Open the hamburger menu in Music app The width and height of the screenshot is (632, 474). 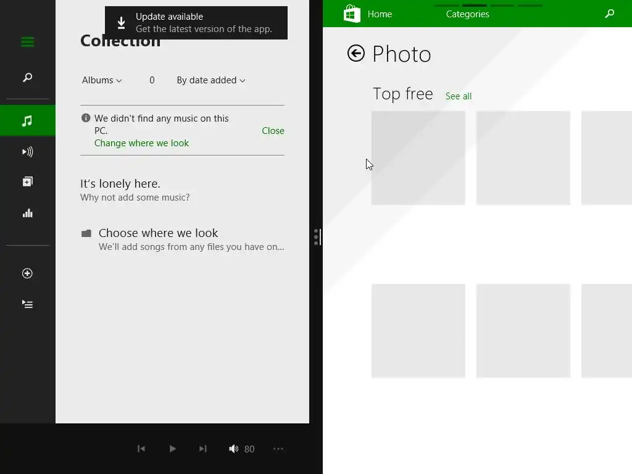[27, 42]
